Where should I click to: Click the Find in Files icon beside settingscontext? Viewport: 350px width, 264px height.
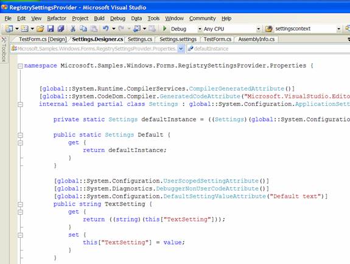(x=269, y=29)
